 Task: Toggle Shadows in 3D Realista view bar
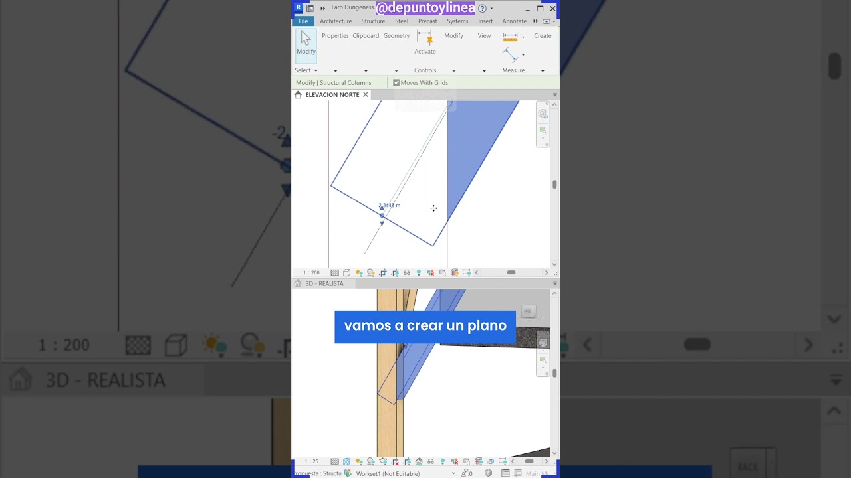[x=370, y=461]
